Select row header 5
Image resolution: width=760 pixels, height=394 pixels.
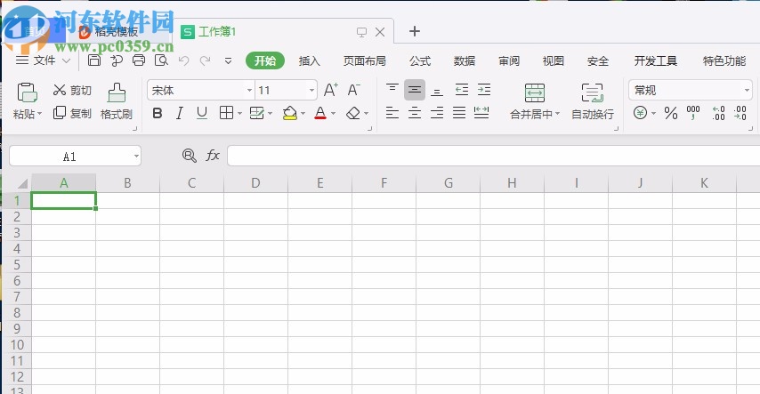(17, 265)
